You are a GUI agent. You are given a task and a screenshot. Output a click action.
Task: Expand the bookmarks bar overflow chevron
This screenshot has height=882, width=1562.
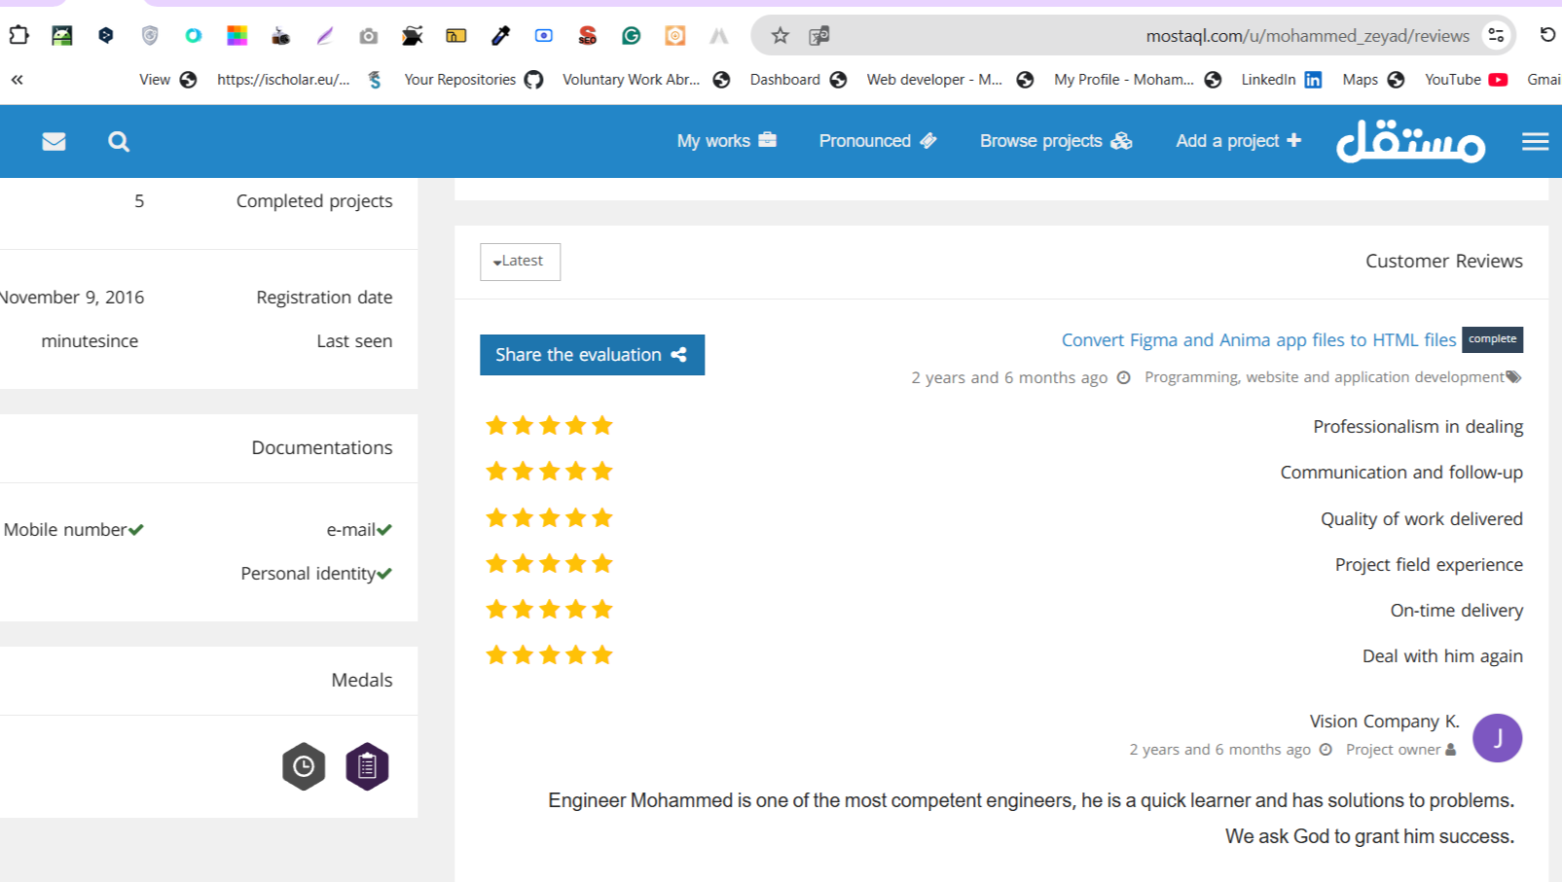coord(18,80)
